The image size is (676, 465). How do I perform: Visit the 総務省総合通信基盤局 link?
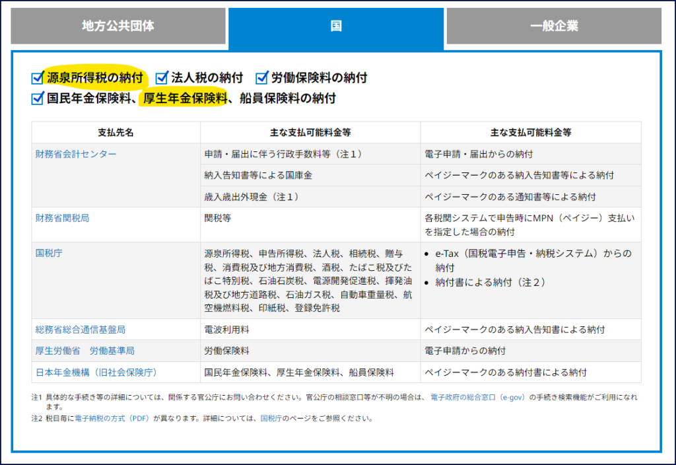pyautogui.click(x=80, y=329)
